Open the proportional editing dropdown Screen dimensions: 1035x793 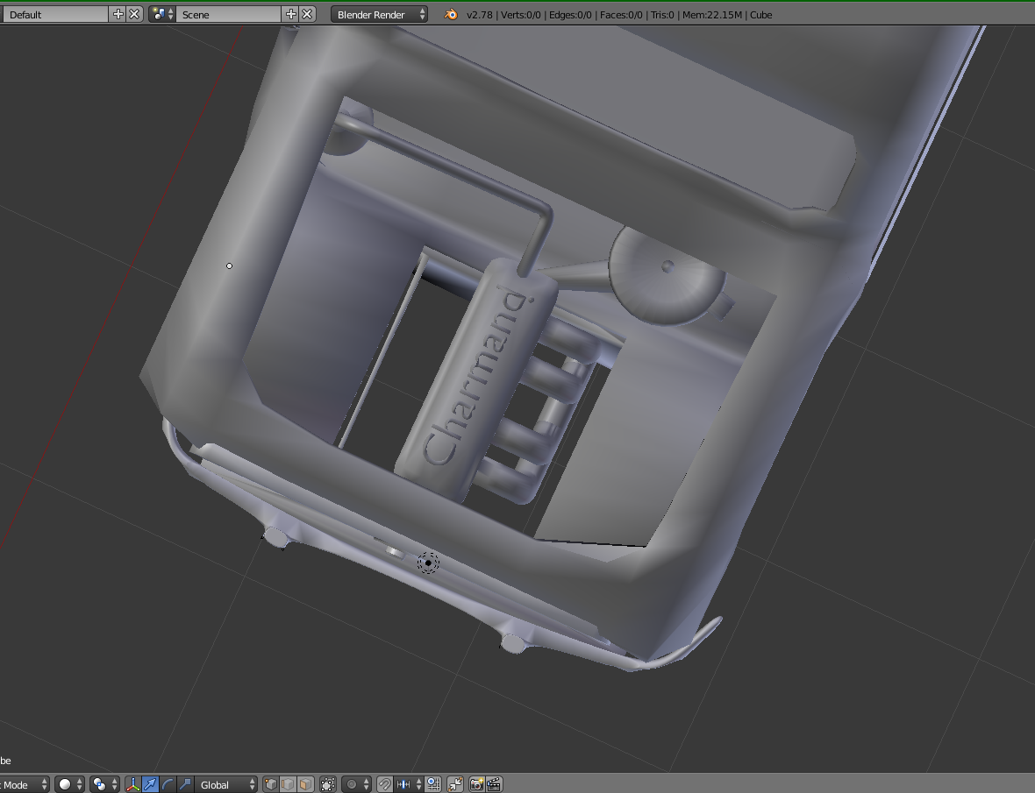pos(356,784)
